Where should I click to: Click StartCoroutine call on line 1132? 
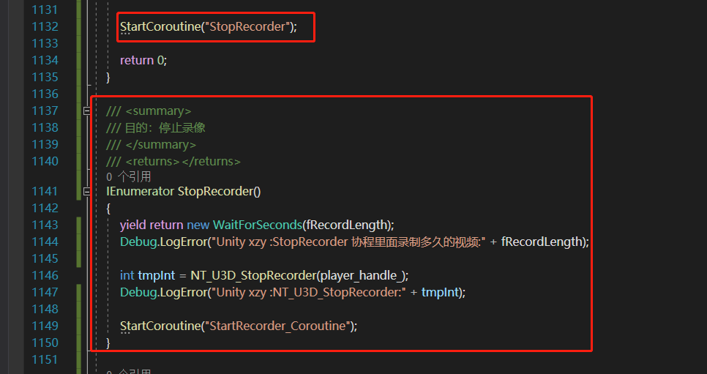pos(159,26)
